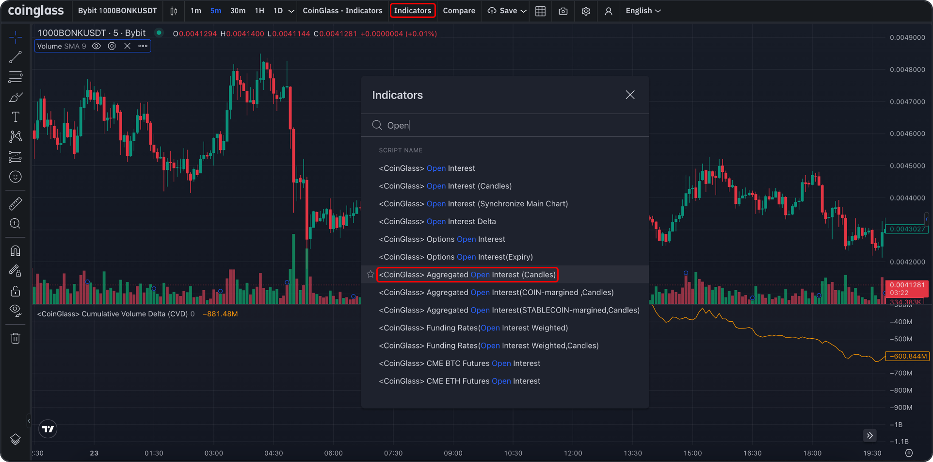The height and width of the screenshot is (462, 933).
Task: Toggle lock all drawing tools
Action: point(16,291)
